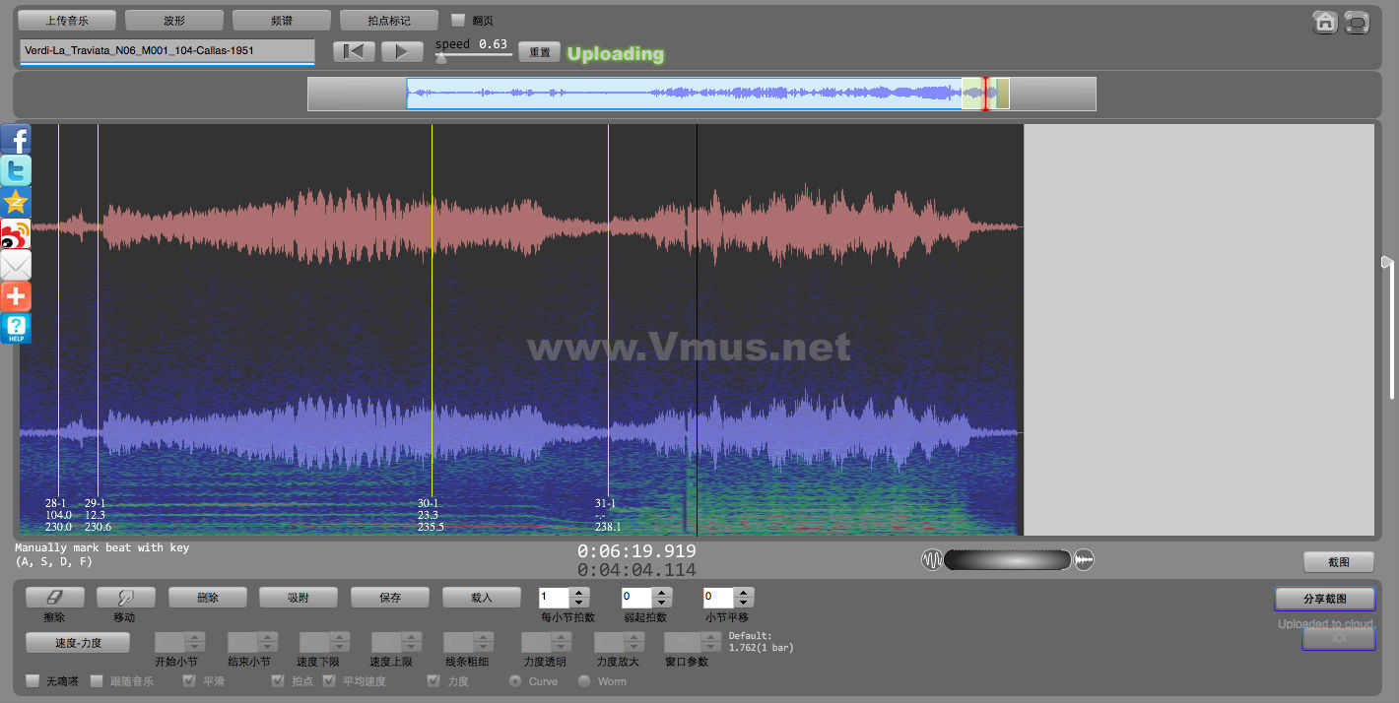
Task: Switch to 波形 waveform view
Action: [174, 20]
